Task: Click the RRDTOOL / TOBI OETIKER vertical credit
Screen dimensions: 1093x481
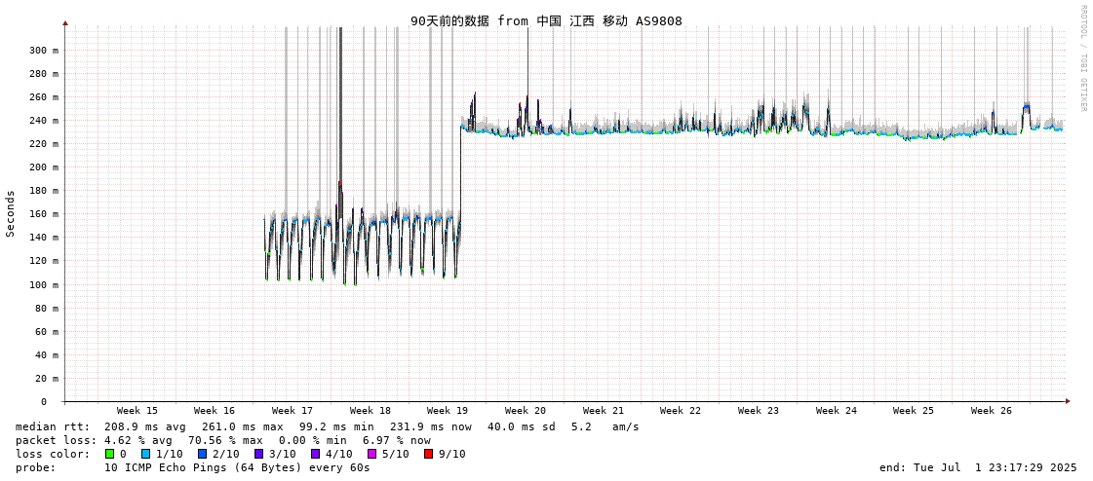Action: [x=1082, y=57]
